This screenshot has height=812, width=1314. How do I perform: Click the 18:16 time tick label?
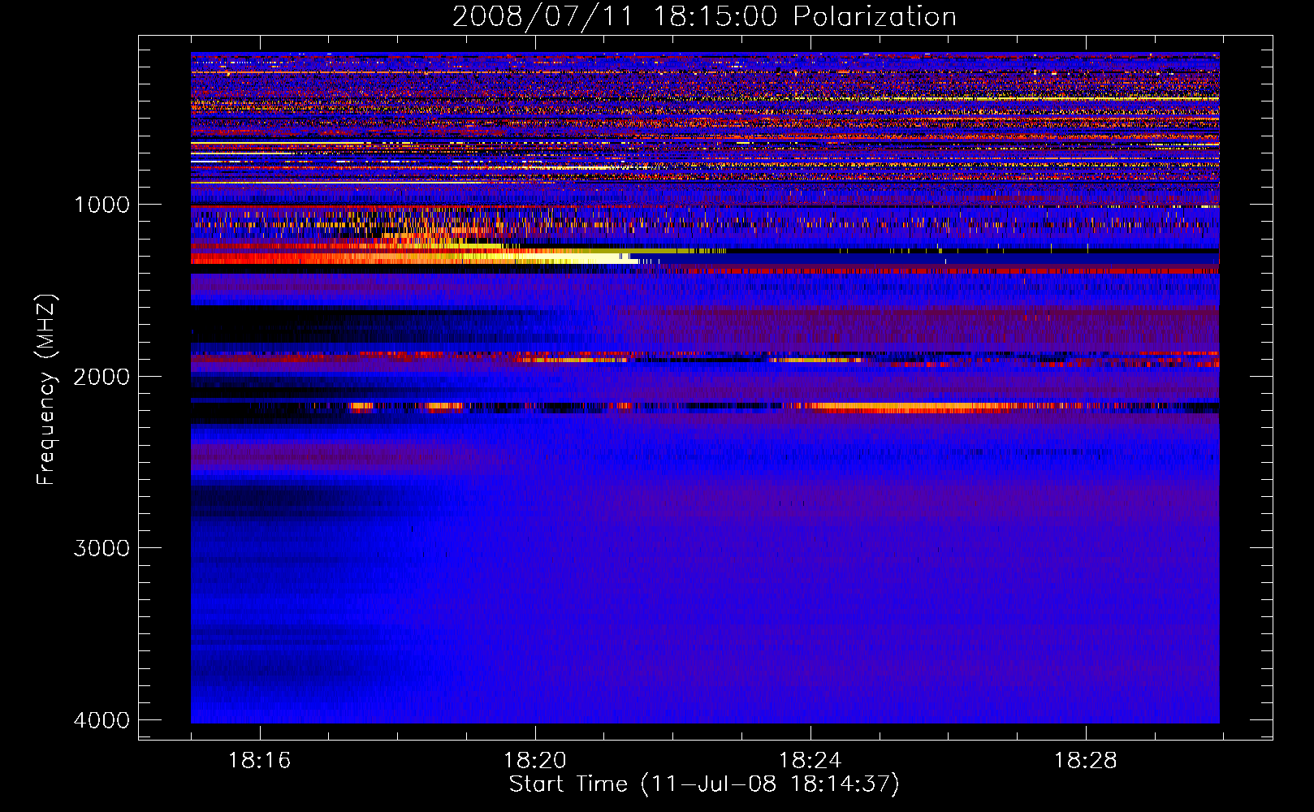point(260,761)
